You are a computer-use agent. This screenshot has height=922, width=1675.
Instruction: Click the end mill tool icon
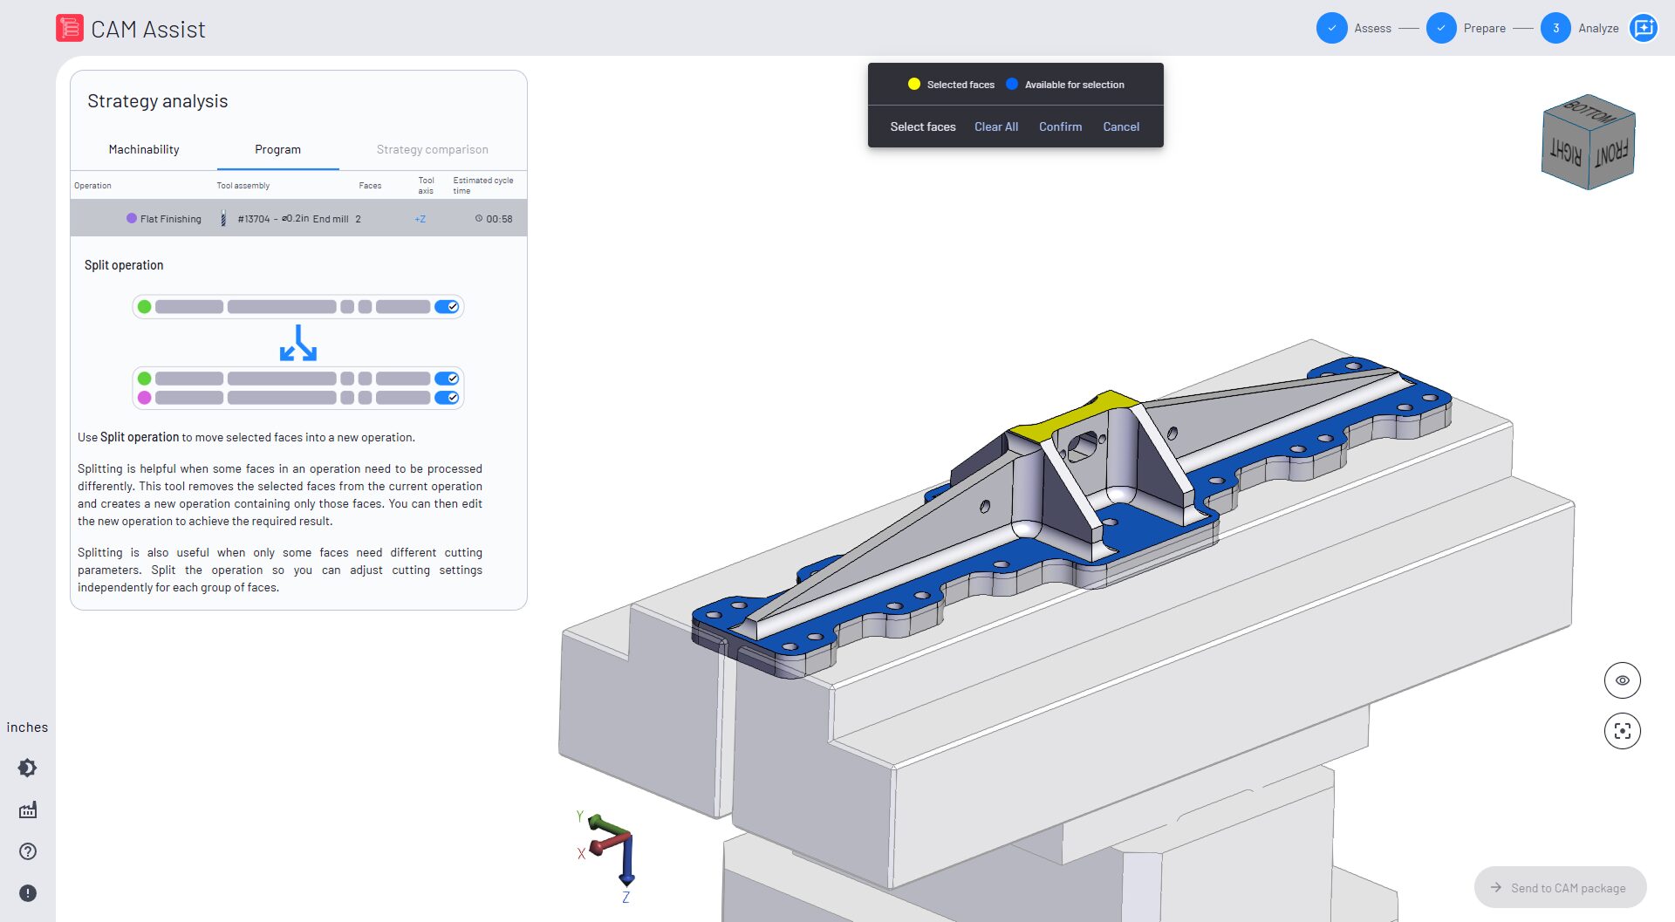tap(223, 219)
